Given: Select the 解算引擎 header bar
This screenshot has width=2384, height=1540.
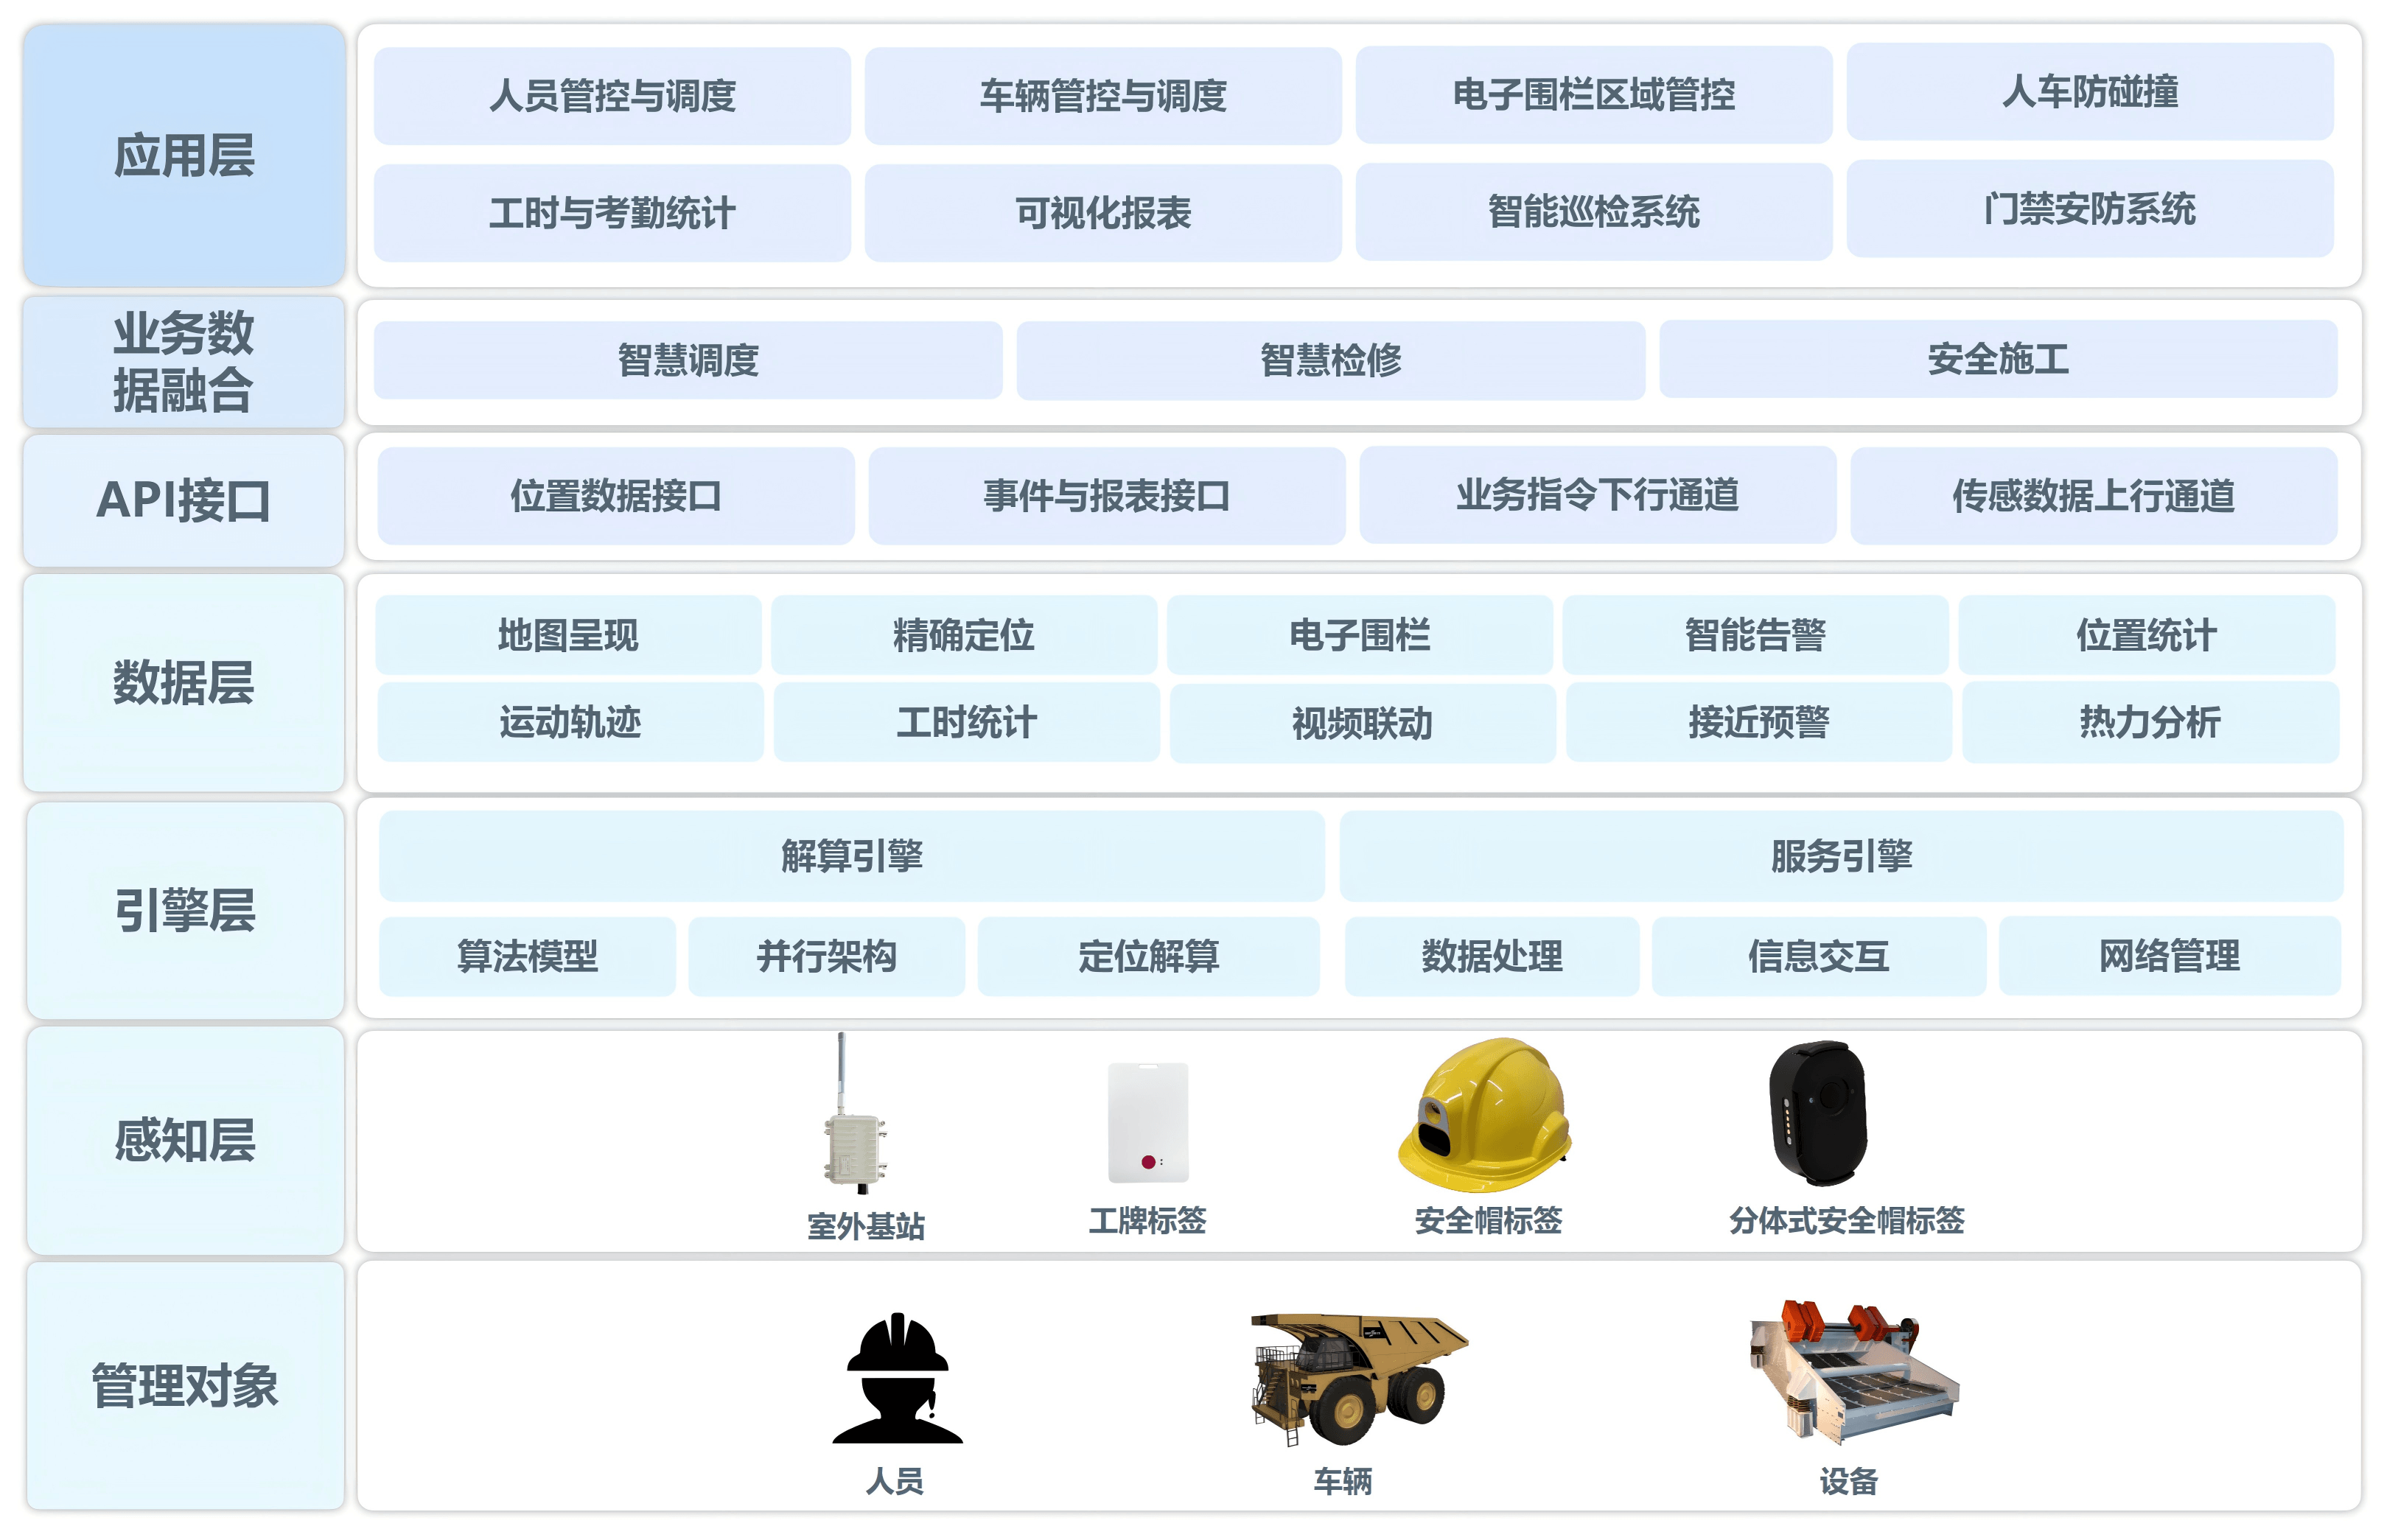Looking at the screenshot, I should tap(852, 856).
